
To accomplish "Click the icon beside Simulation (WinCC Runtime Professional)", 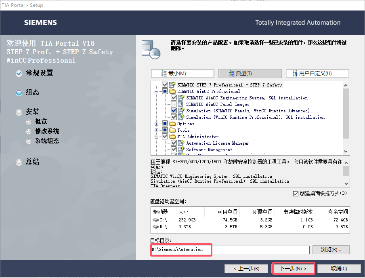I will pyautogui.click(x=181, y=117).
